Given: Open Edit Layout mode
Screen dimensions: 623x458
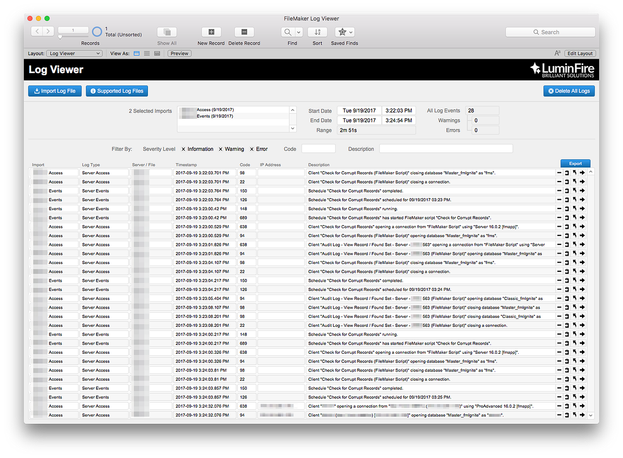Looking at the screenshot, I should point(580,53).
